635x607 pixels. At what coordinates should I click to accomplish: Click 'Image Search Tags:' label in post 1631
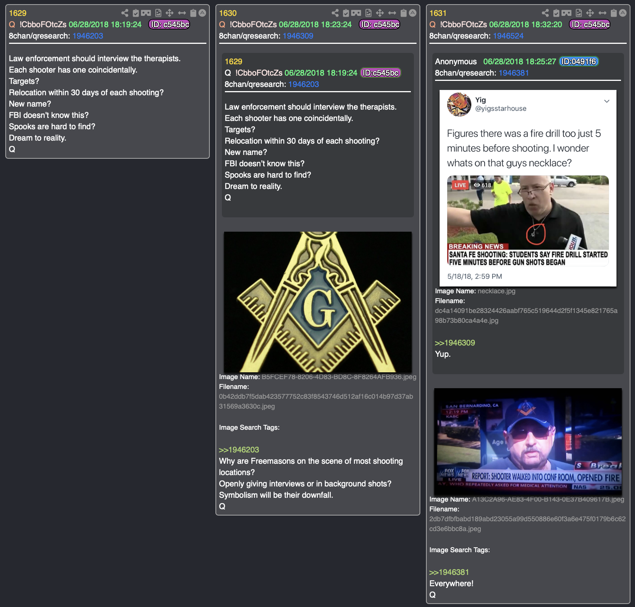pos(459,550)
